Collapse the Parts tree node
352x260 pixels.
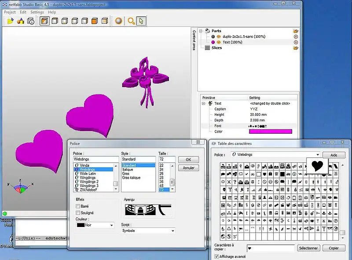[x=201, y=31]
